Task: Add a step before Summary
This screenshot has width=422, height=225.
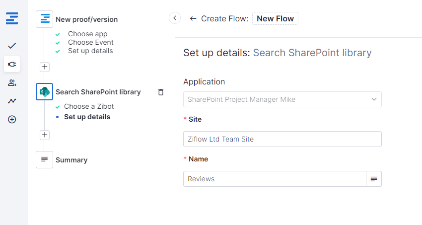Action: pos(45,135)
